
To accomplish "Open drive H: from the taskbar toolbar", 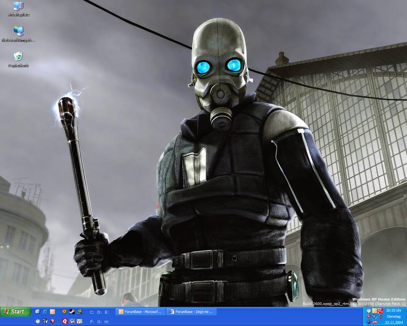I will pos(107,322).
